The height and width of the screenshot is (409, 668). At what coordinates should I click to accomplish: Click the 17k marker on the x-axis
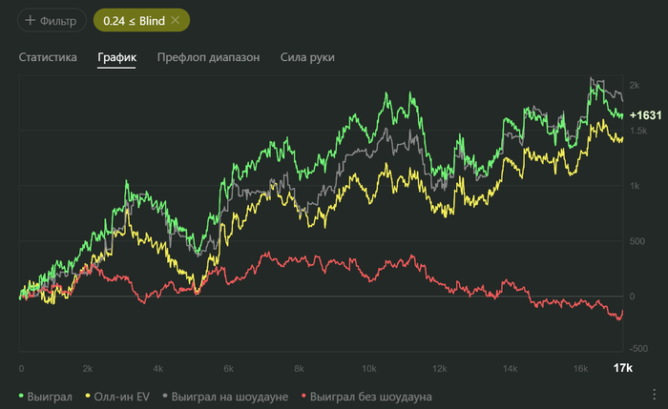pyautogui.click(x=623, y=368)
